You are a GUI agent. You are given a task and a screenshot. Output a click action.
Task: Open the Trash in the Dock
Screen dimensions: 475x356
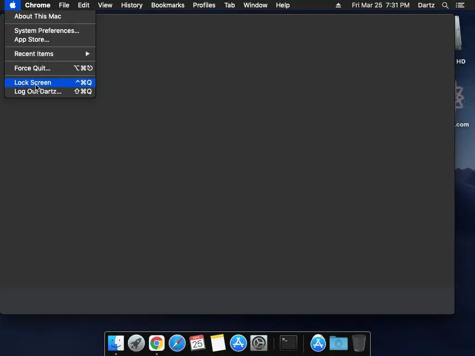click(x=359, y=343)
